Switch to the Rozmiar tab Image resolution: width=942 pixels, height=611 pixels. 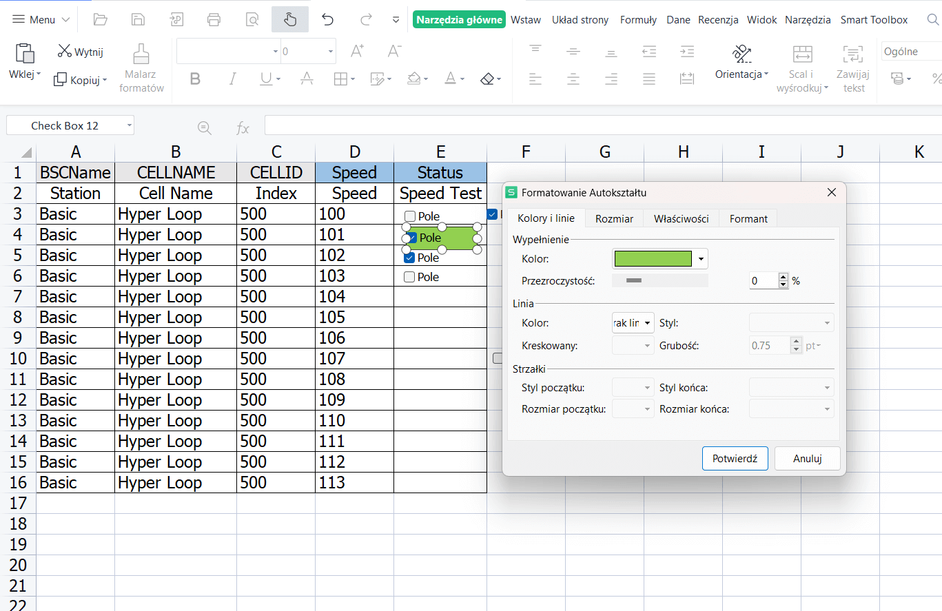click(x=614, y=218)
